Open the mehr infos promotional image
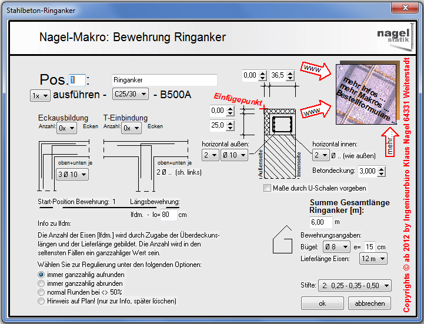Screen dimensions: 424x324 [x=366, y=93]
